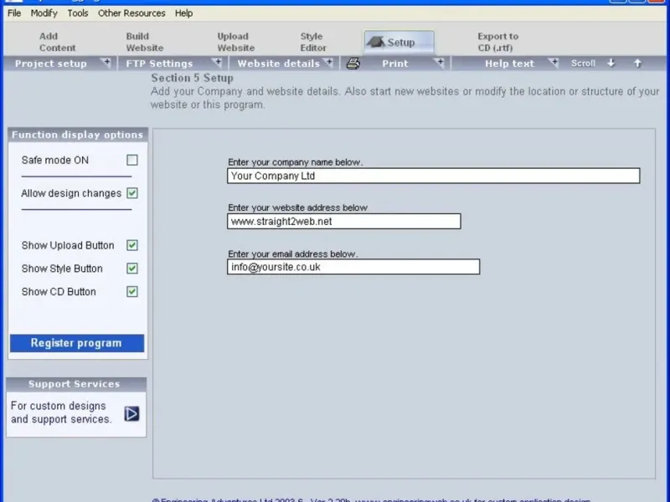Click the 'Enter your email address below' label
This screenshot has height=502, width=670.
pos(292,254)
